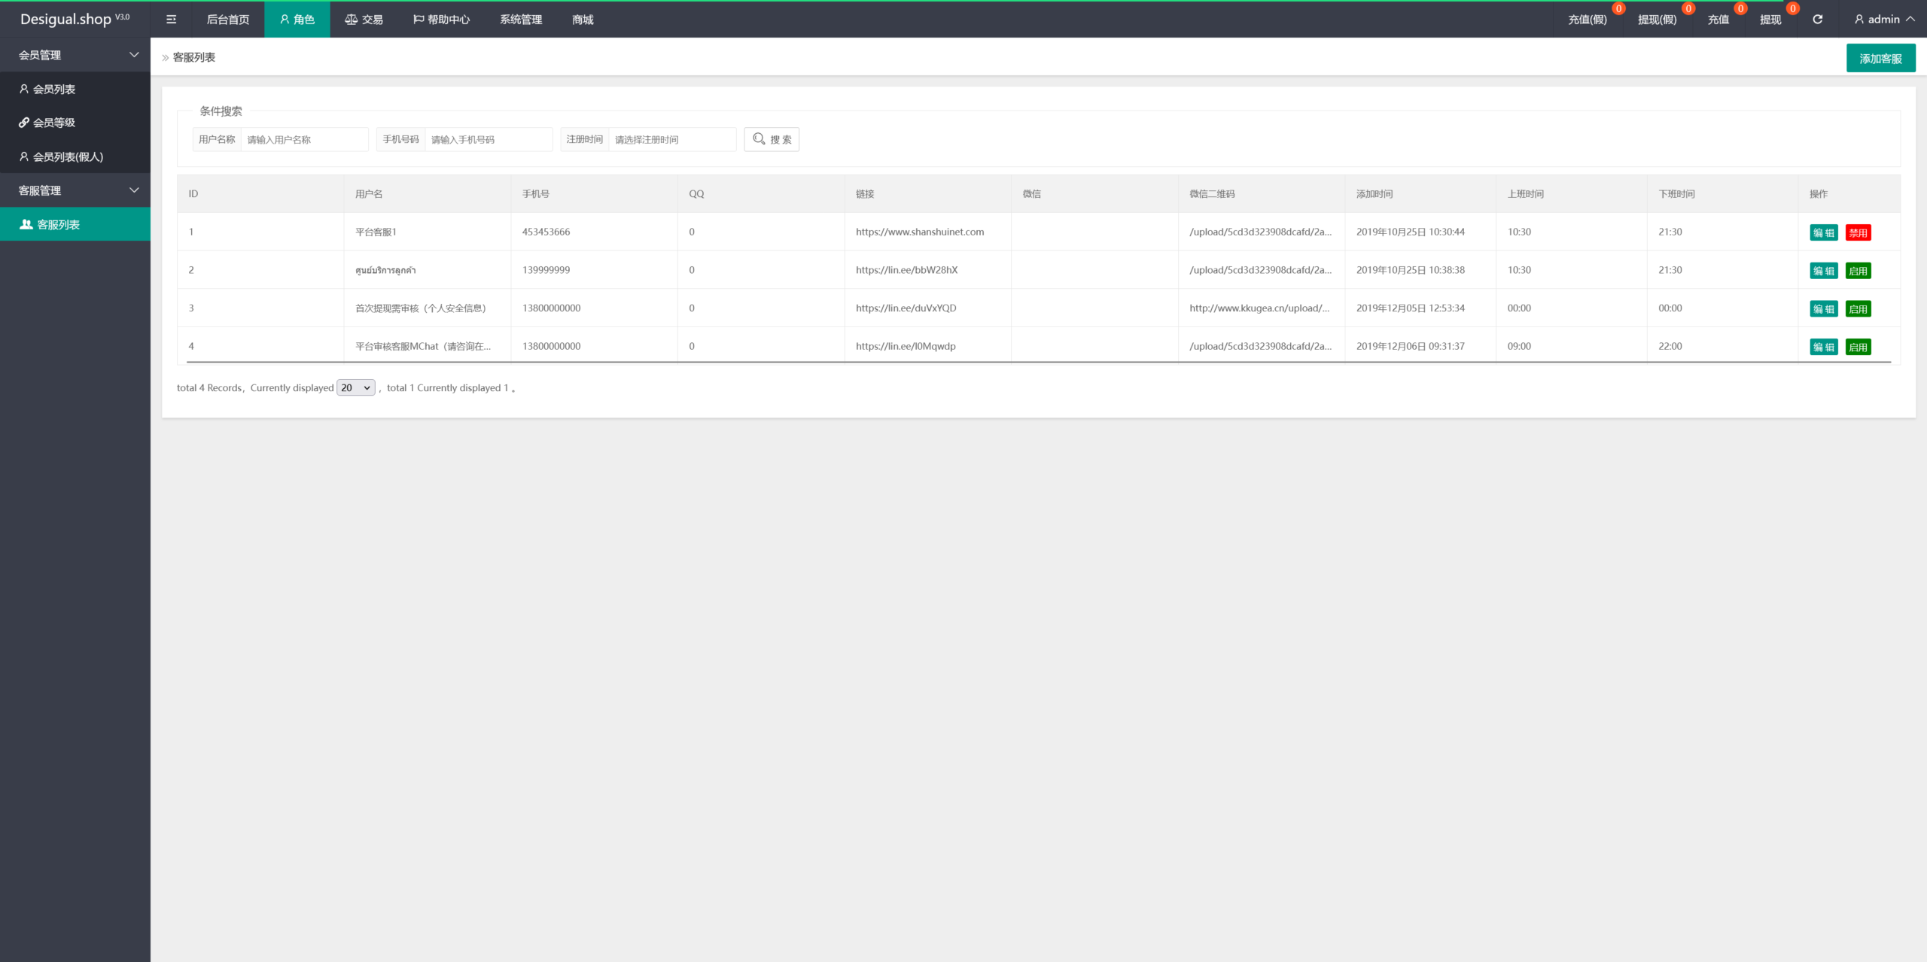Viewport: 1927px width, 962px height.
Task: Open 会员列表(假人) sidebar item
Action: [x=68, y=156]
